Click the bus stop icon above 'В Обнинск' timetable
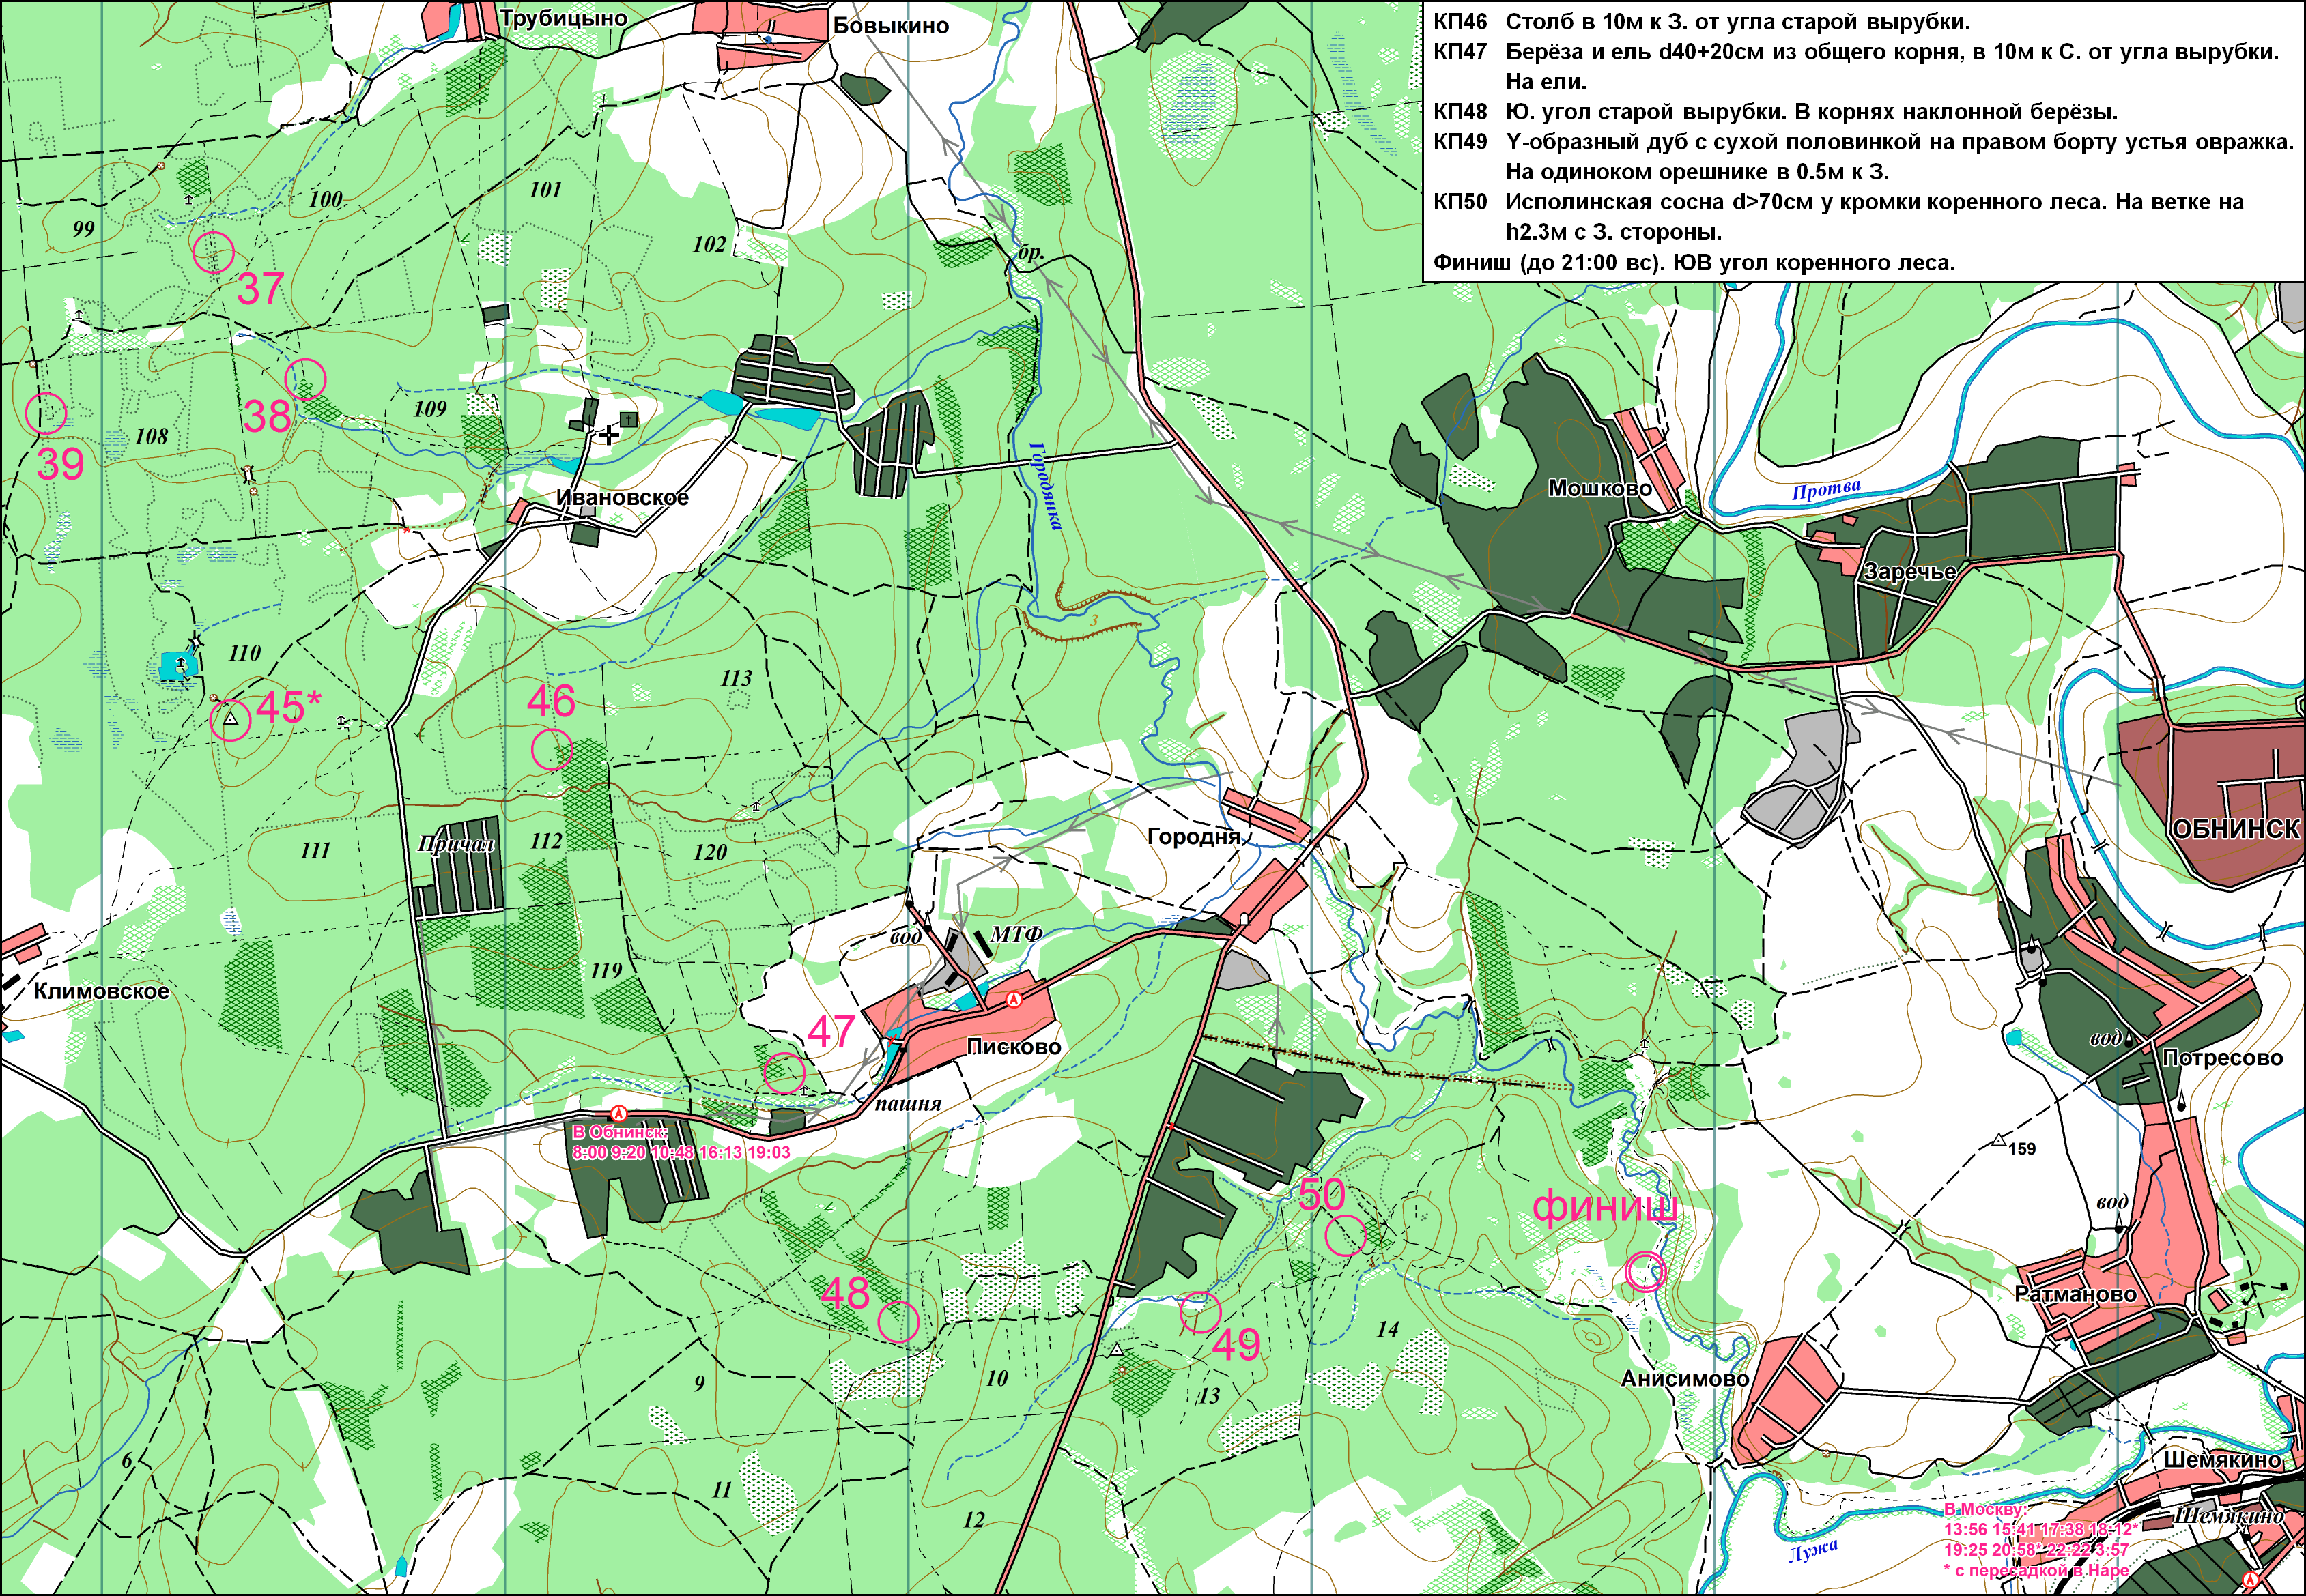 tap(619, 1113)
